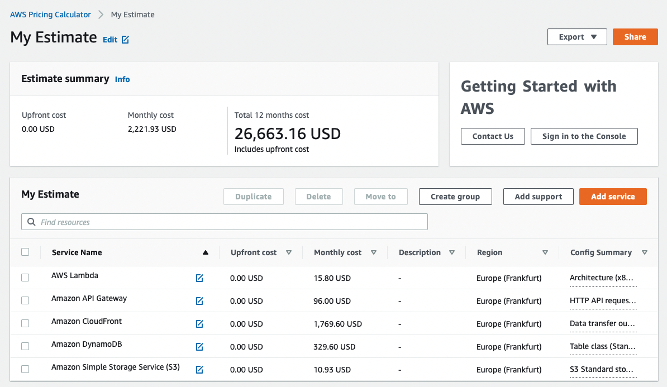667x387 pixels.
Task: Click the 'Amazon API Gateway' service name
Action: [89, 299]
